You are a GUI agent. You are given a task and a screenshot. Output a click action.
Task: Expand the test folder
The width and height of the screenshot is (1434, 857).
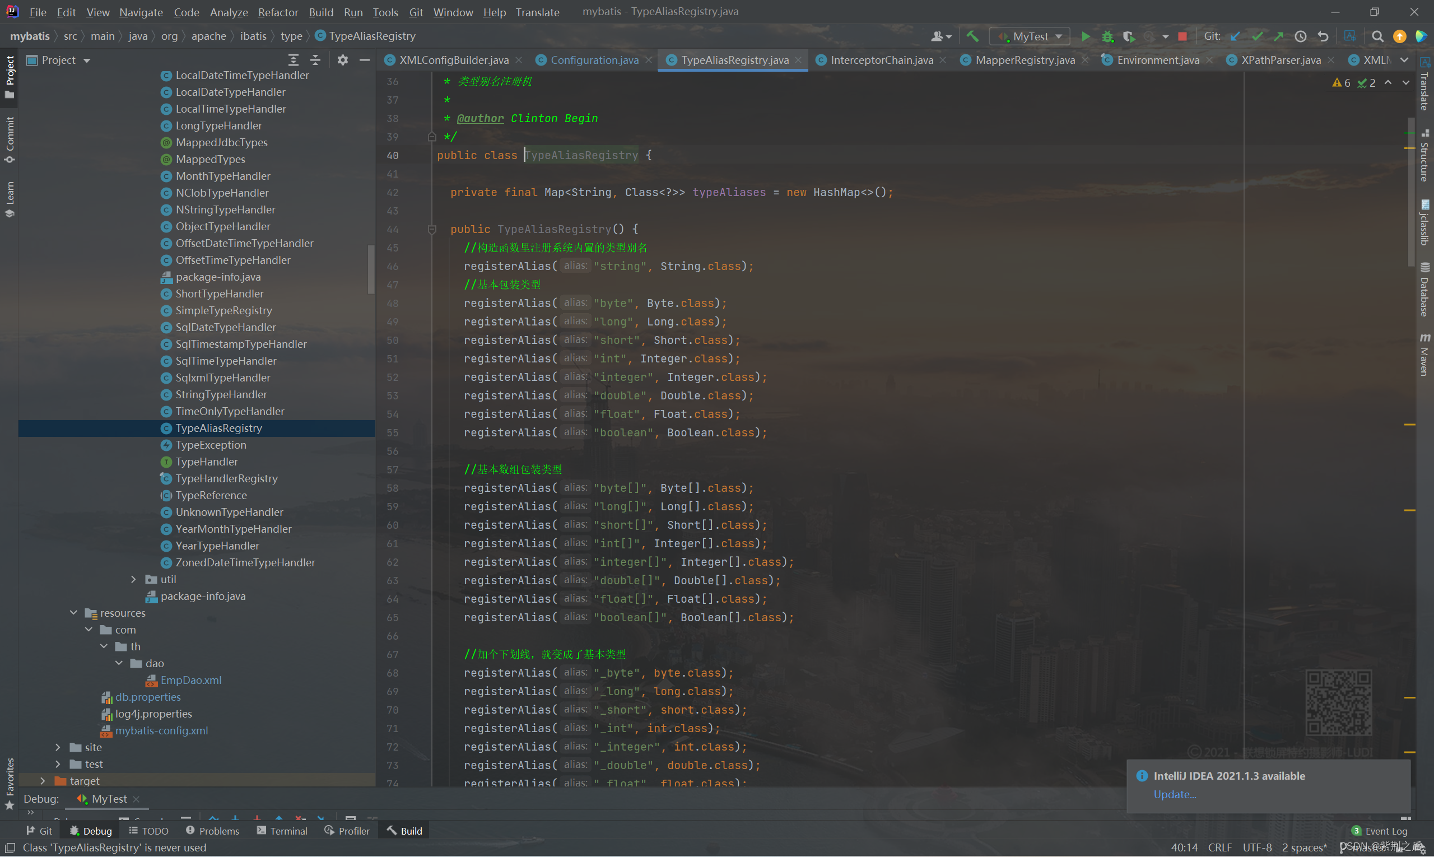click(x=58, y=764)
